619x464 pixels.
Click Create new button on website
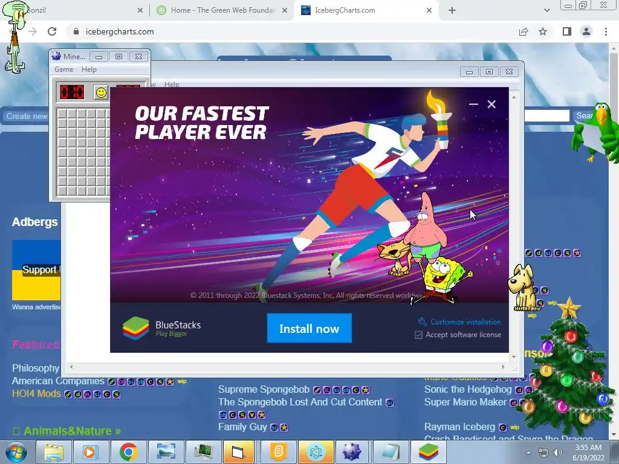point(27,117)
